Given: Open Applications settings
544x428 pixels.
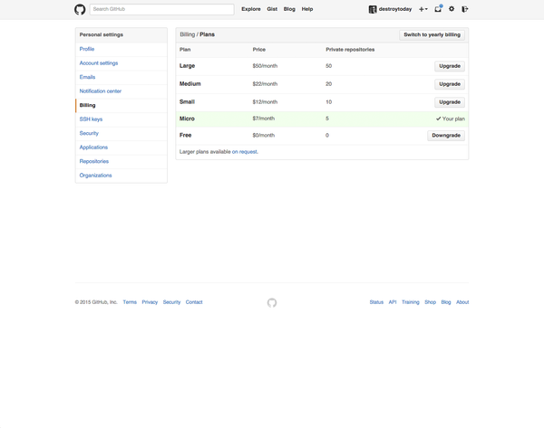Looking at the screenshot, I should 93,147.
